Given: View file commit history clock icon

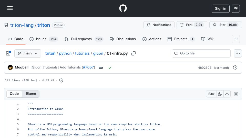Looking at the screenshot, I should pos(235,67).
